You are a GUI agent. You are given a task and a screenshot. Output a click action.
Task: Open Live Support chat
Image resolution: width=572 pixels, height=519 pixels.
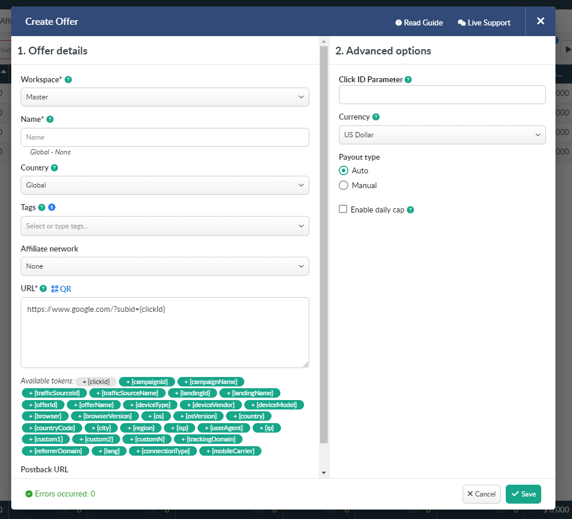(x=484, y=22)
